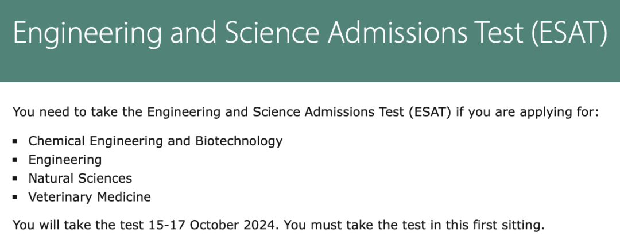Select the Veterinary Medicine list item

(90, 196)
